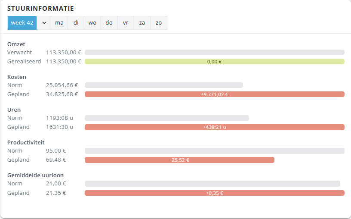Click the gray Kosten Norm bar
This screenshot has height=219, width=351.
click(163, 85)
